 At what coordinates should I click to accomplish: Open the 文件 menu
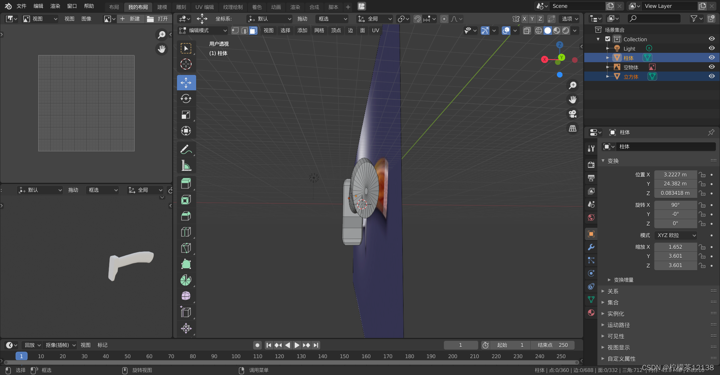(x=21, y=6)
